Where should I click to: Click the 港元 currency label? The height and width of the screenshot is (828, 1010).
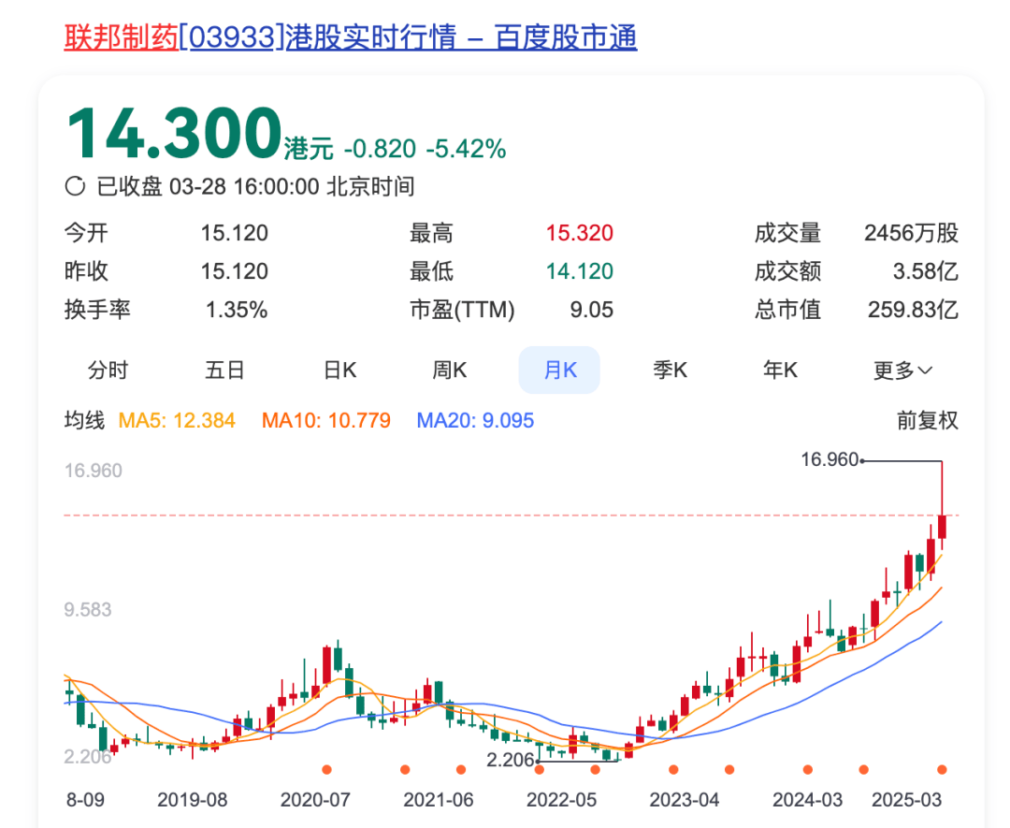click(309, 149)
